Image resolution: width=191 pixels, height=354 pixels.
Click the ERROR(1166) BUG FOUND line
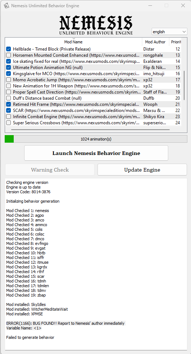tap(65, 323)
